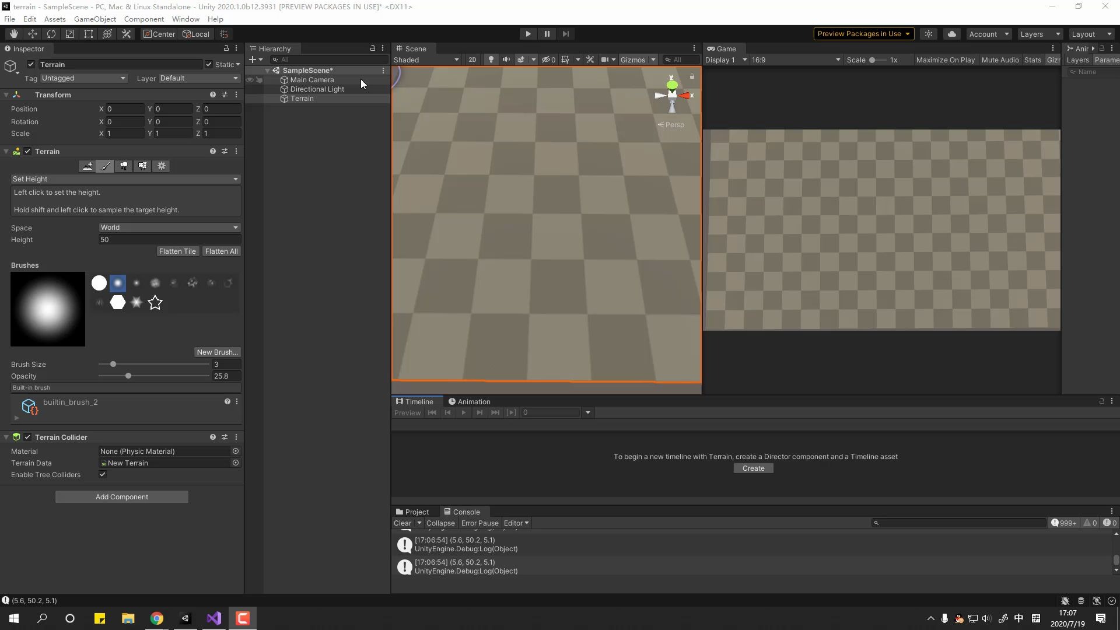Image resolution: width=1120 pixels, height=630 pixels.
Task: Toggle the Static checkbox
Action: pos(209,65)
